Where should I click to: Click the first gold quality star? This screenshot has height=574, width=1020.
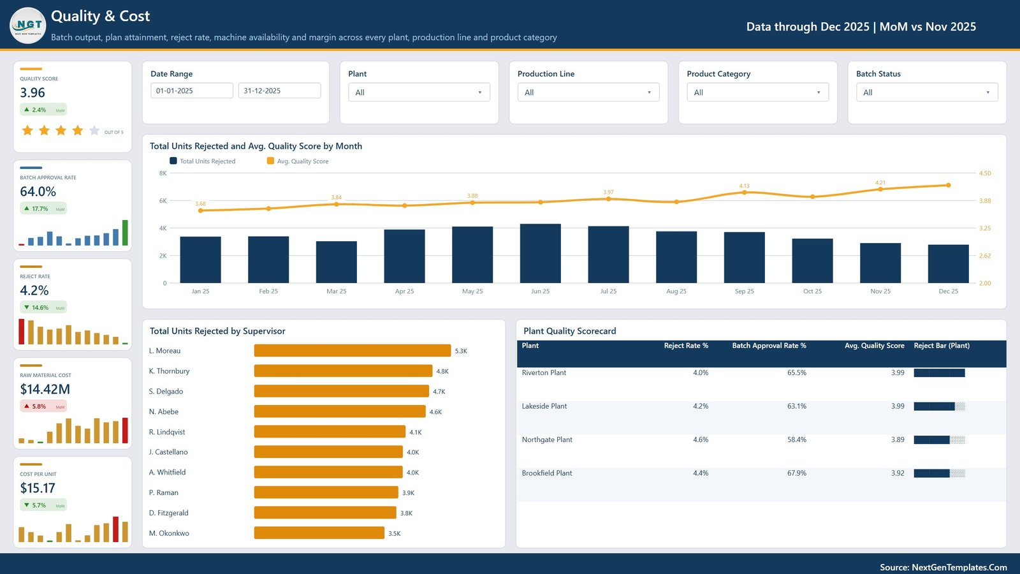tap(27, 131)
